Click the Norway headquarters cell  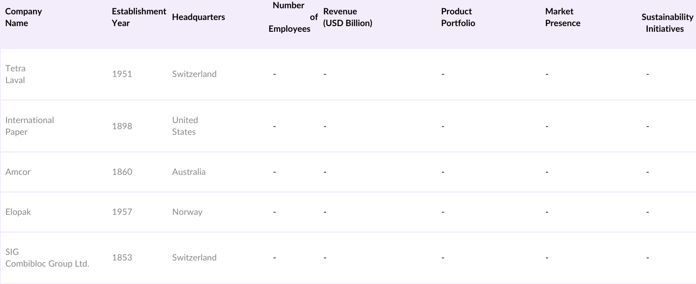point(187,212)
